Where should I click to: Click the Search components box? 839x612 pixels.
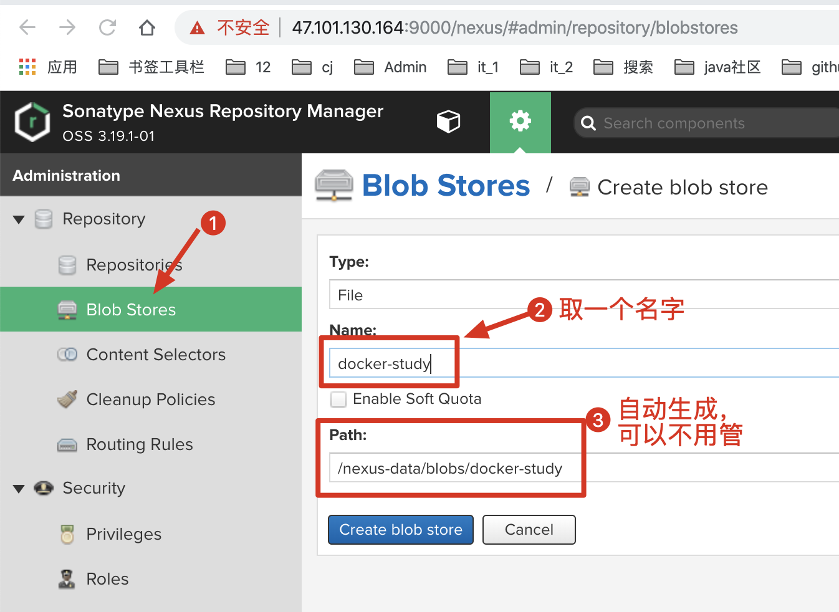[x=707, y=123]
